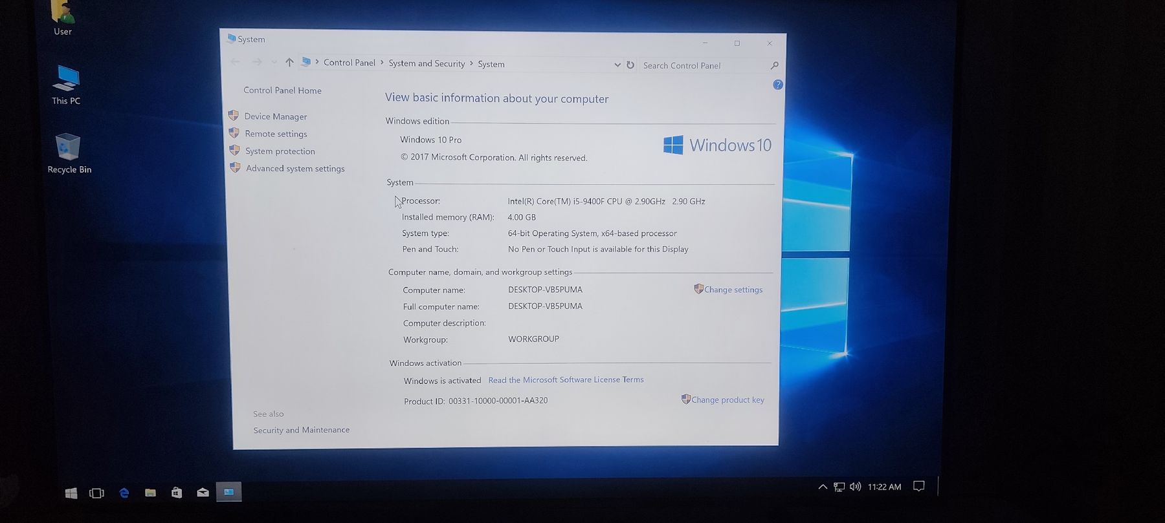Viewport: 1165px width, 523px height.
Task: Click the No Pen or Touch Input text
Action: [598, 249]
